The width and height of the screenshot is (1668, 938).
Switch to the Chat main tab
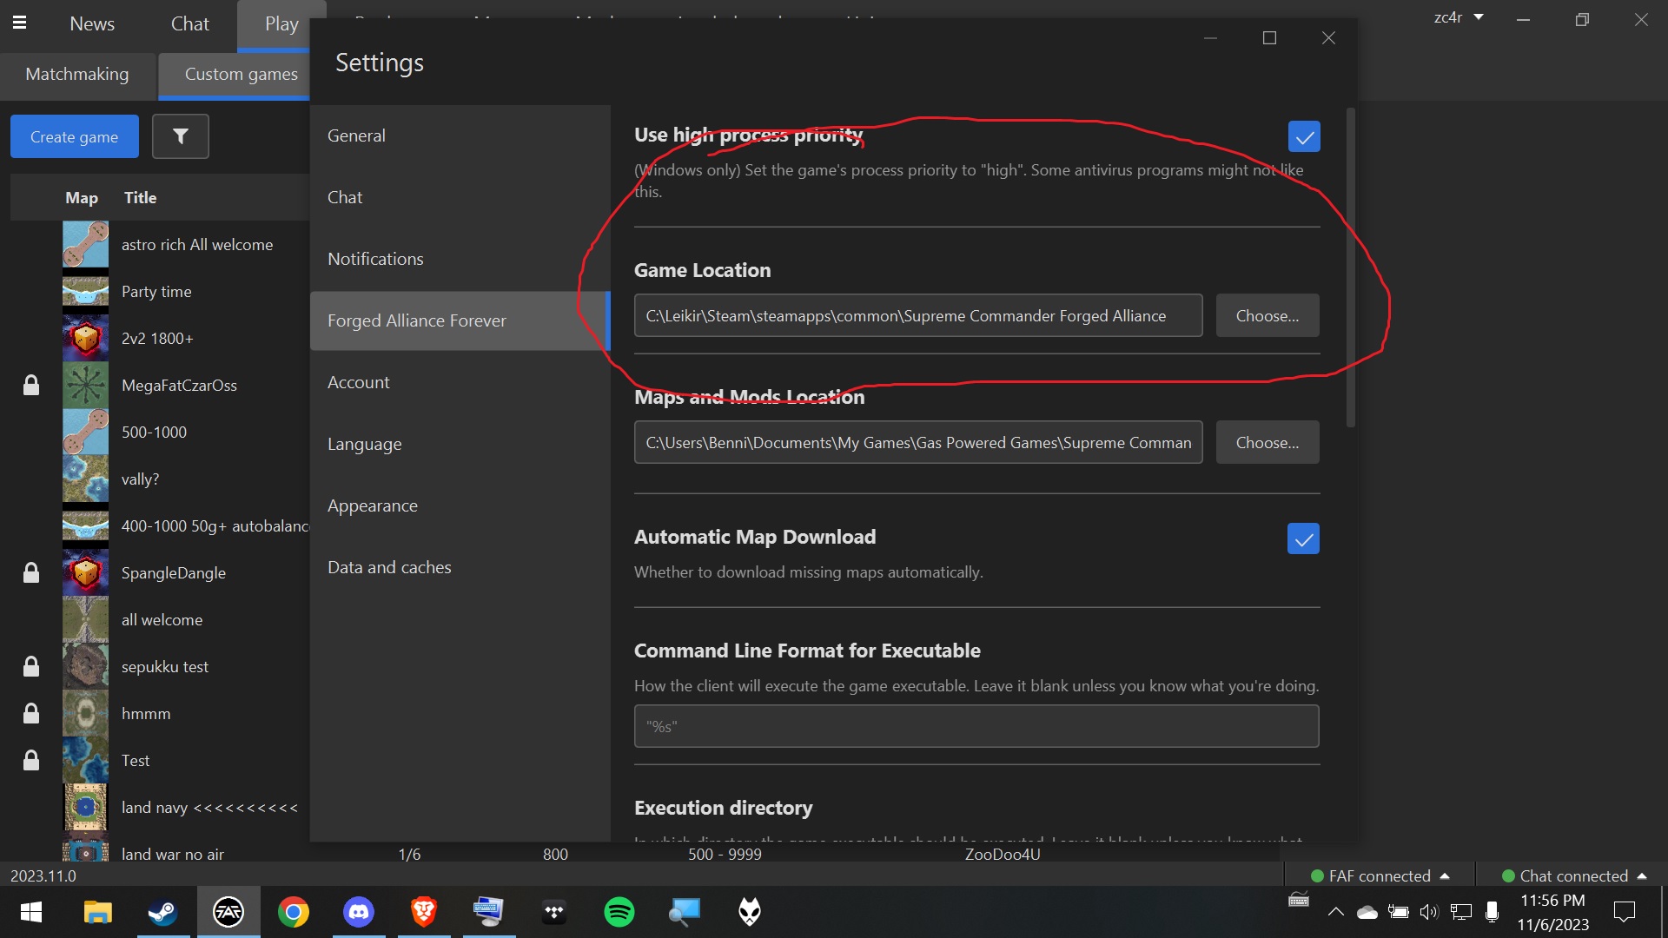tap(190, 23)
